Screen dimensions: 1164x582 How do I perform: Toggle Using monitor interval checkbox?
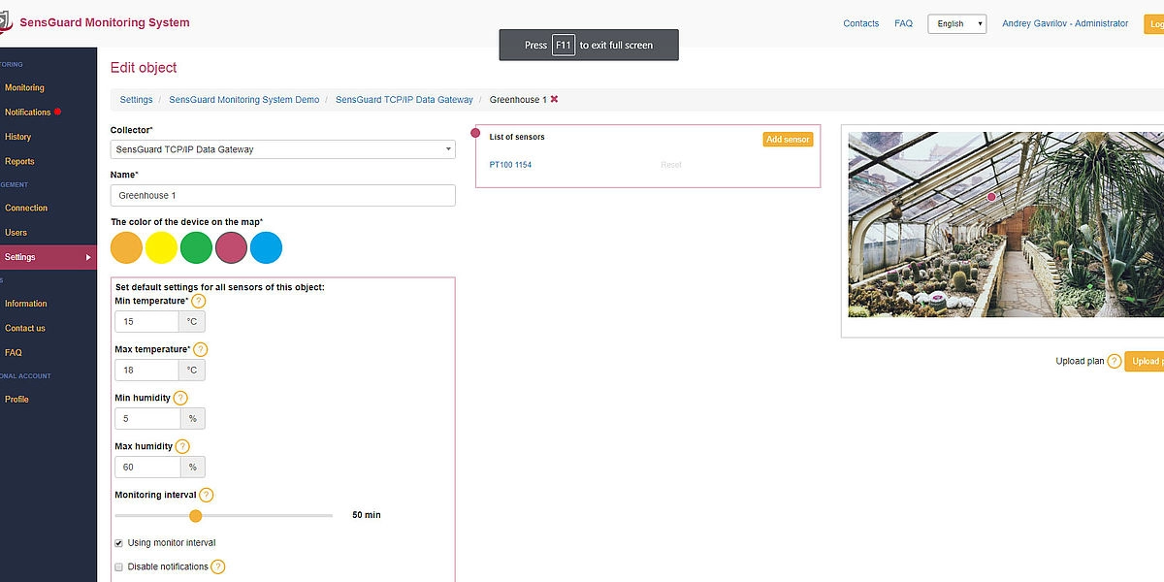point(119,542)
